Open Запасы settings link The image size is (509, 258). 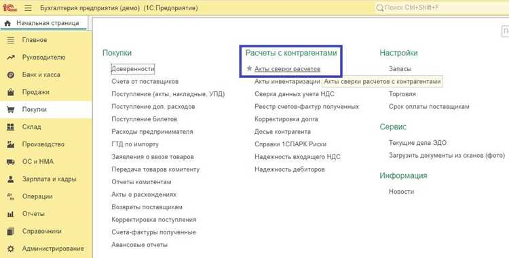pos(400,69)
